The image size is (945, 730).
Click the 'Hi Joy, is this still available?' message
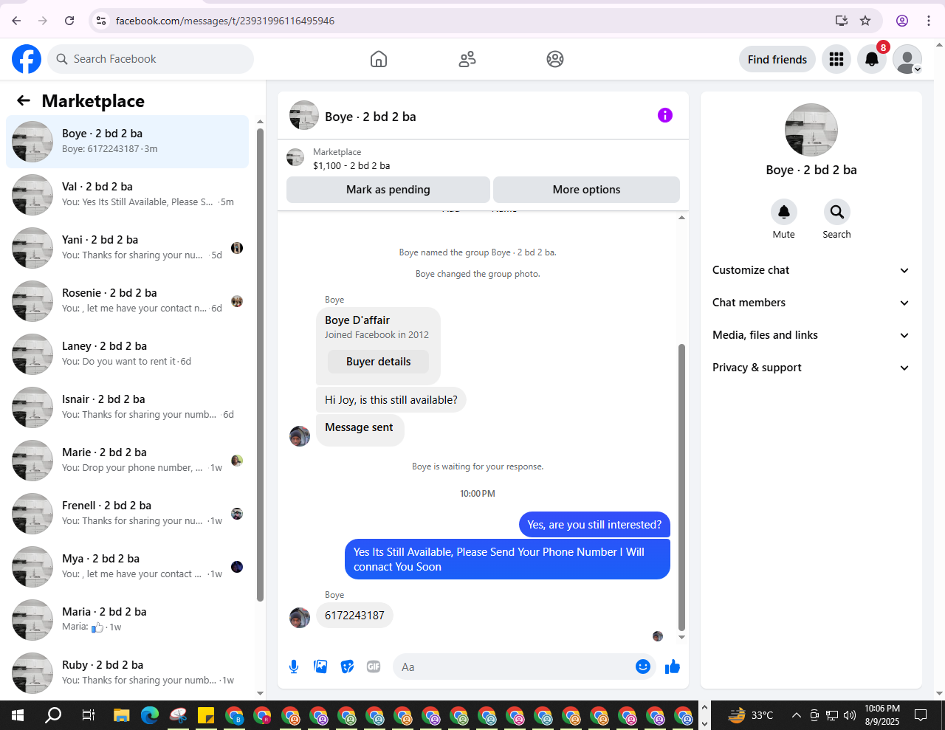(391, 400)
